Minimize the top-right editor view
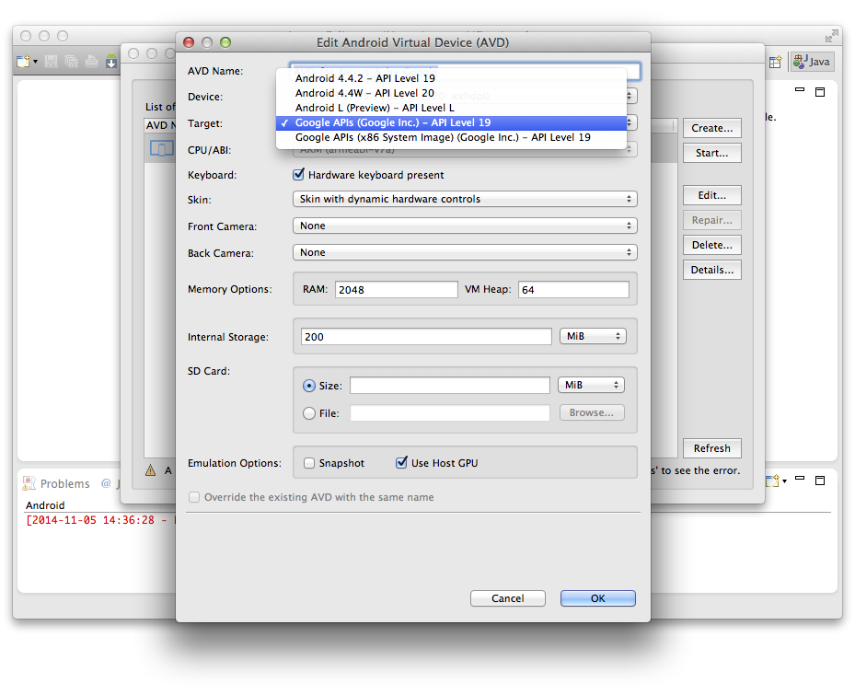This screenshot has width=855, height=695. (x=800, y=91)
